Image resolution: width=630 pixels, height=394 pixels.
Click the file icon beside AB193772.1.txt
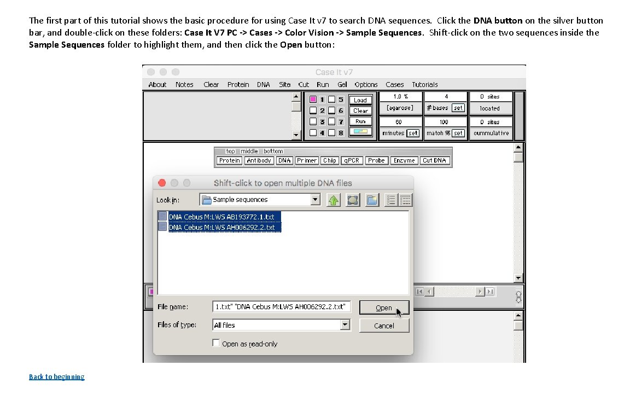[x=162, y=216]
